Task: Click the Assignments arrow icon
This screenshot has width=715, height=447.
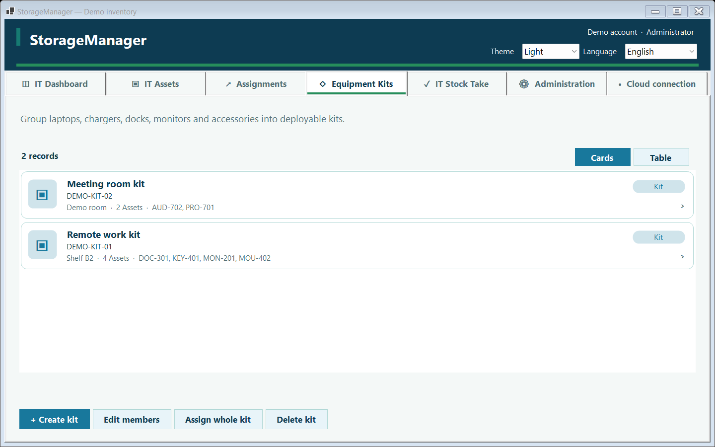Action: pos(228,84)
